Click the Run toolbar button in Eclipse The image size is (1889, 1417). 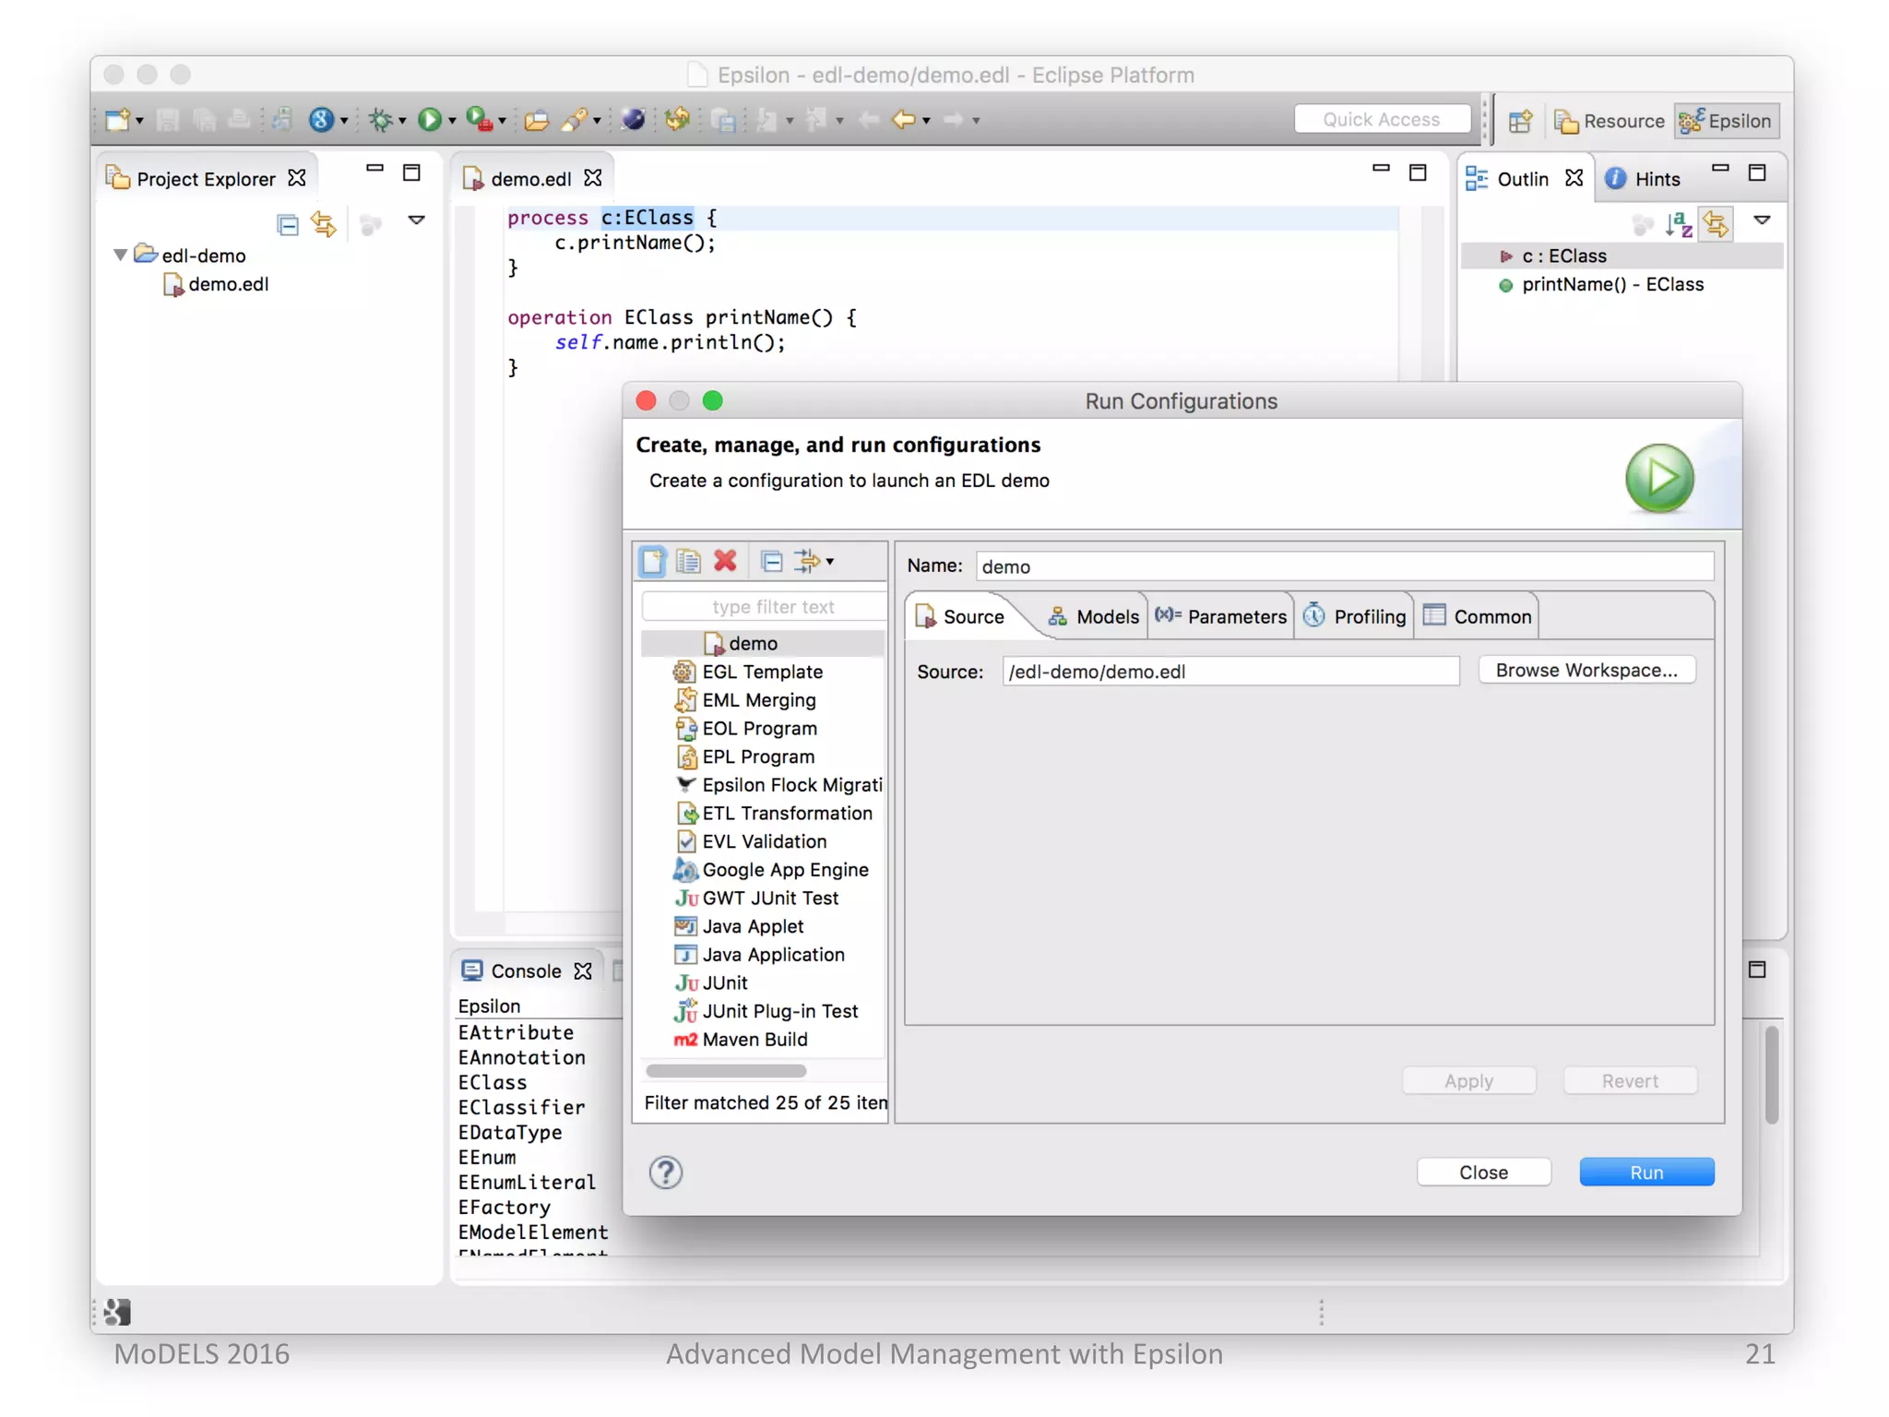tap(429, 119)
